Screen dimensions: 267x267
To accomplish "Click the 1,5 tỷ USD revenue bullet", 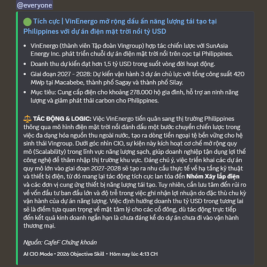I will [x=123, y=64].
